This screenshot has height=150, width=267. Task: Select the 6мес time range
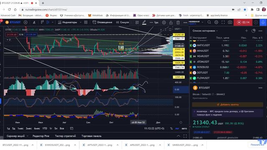pyautogui.click(x=37, y=128)
